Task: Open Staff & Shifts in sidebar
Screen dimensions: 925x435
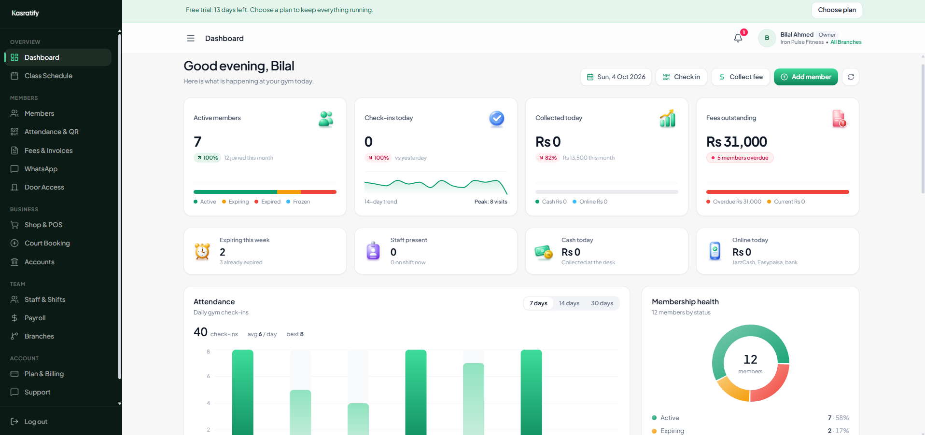Action: 58,299
